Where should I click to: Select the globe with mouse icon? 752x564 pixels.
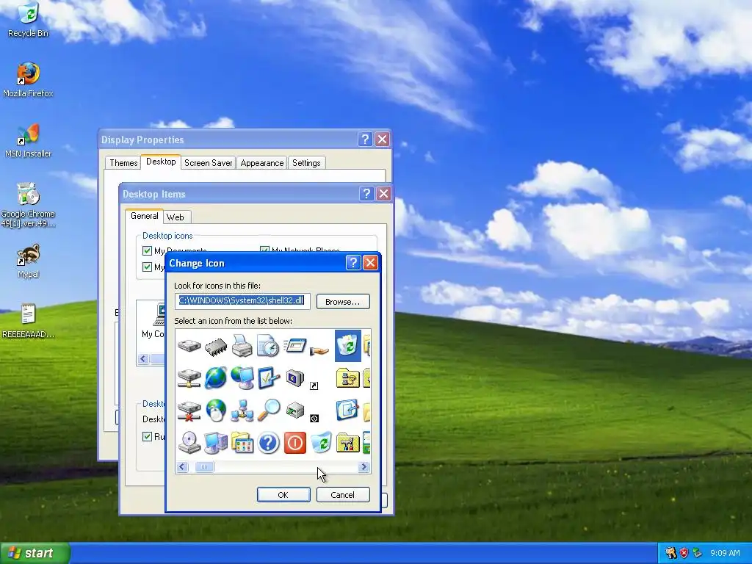(216, 411)
